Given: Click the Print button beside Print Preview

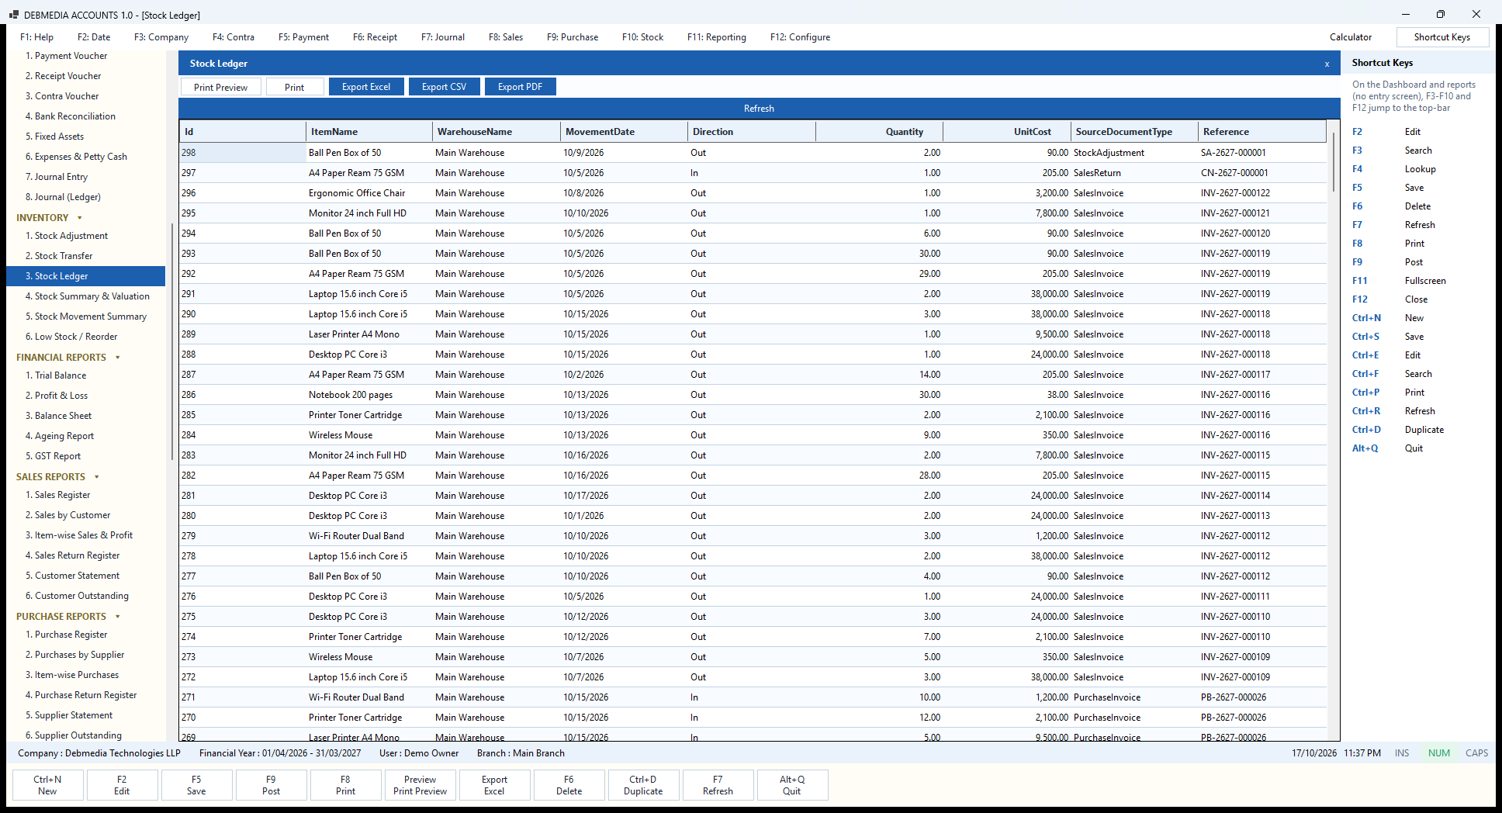Looking at the screenshot, I should 295,87.
